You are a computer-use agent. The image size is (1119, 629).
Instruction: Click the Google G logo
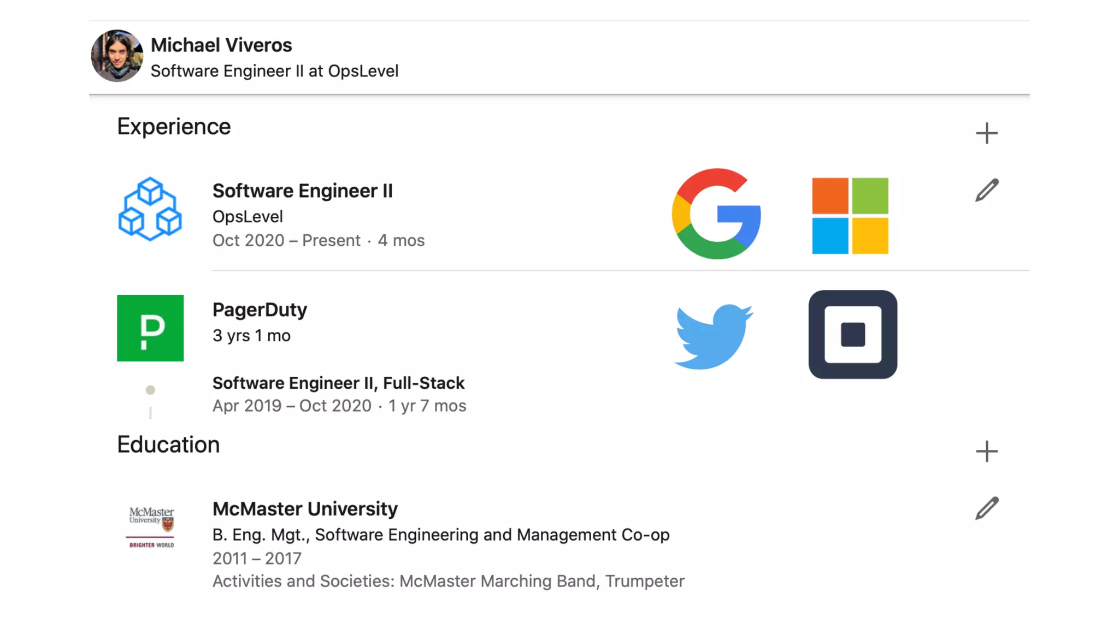pyautogui.click(x=716, y=213)
